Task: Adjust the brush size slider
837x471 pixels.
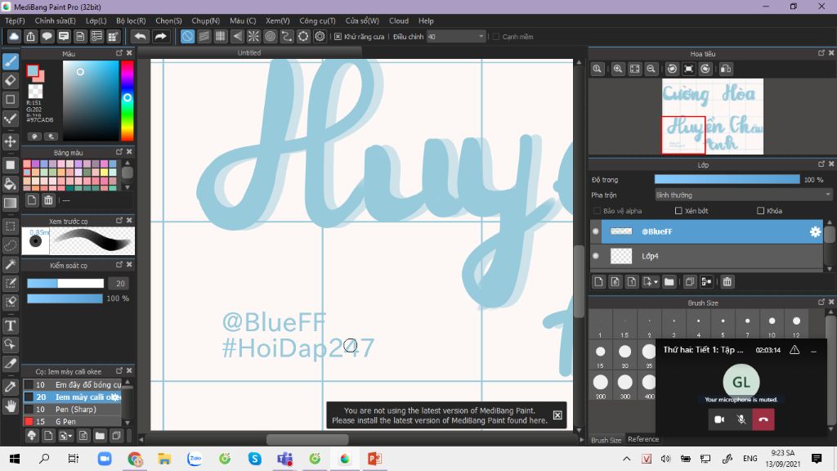Action: (65, 284)
